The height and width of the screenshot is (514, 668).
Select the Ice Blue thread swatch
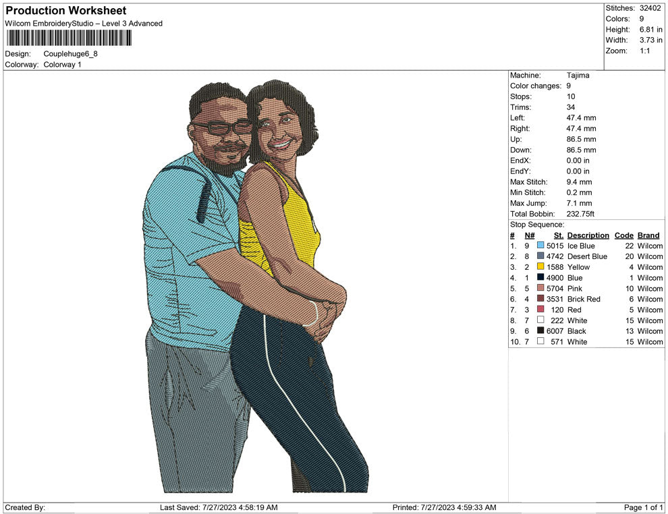click(x=539, y=246)
